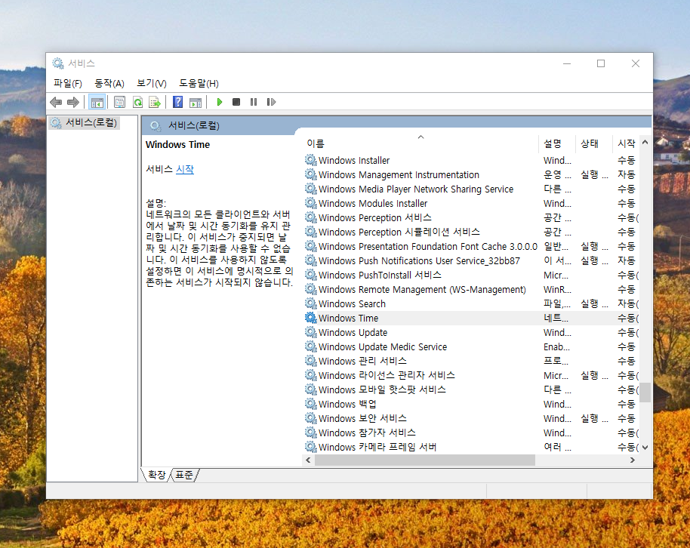Click the gear icon of Windows Installer

[x=311, y=160]
